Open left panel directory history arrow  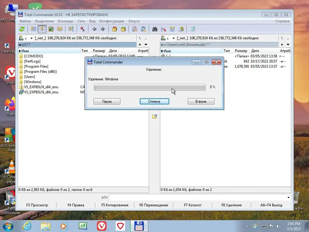tap(146, 45)
